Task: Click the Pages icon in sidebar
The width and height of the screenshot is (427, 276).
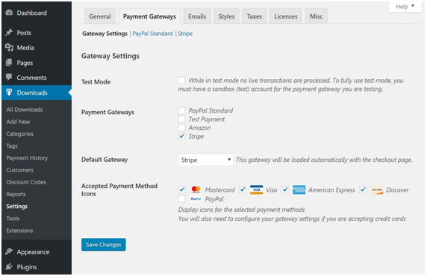Action: pos(9,63)
